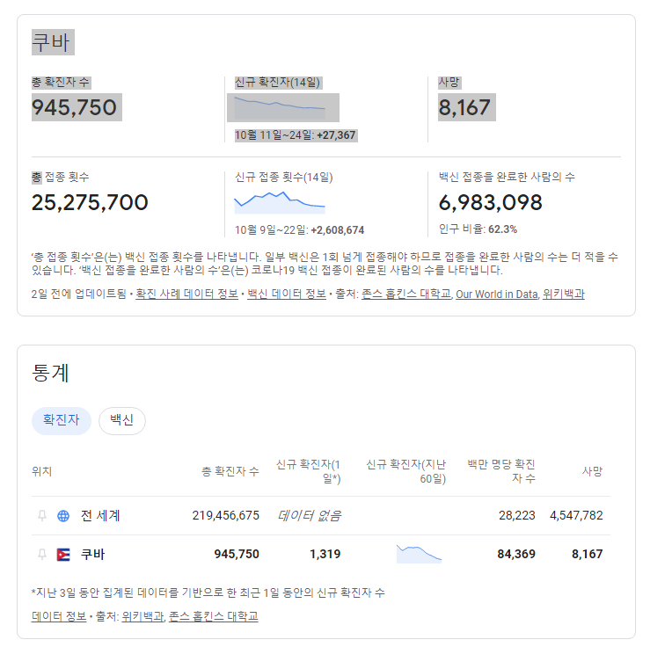Screen dimensions: 650x647
Task: Pin the 전 세계 row
Action: click(41, 516)
